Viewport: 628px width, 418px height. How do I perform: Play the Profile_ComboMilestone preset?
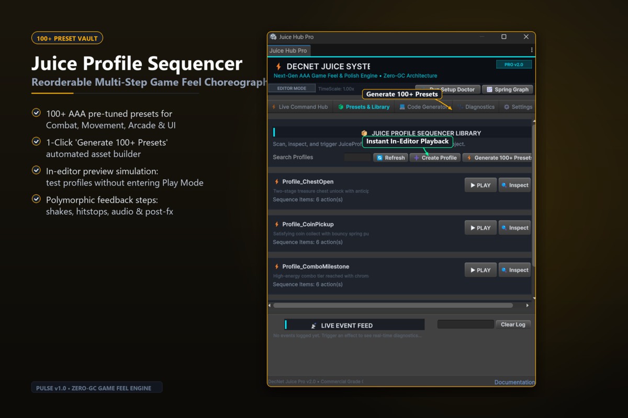[480, 270]
